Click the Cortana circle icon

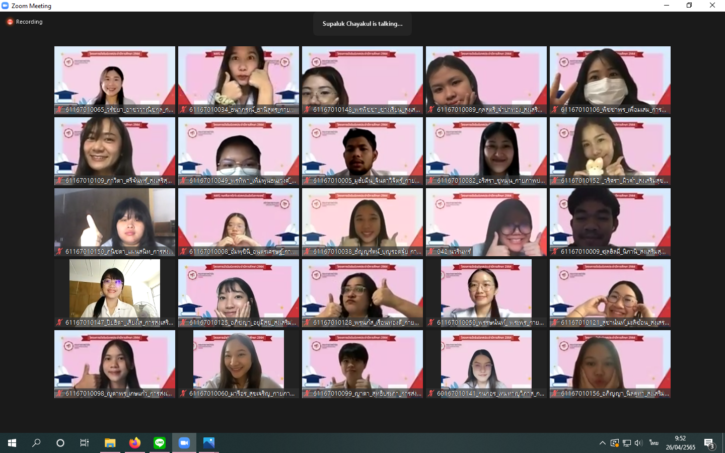(60, 443)
